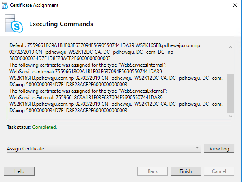The image size is (242, 182).
Task: Click the Finish button
Action: click(186, 171)
